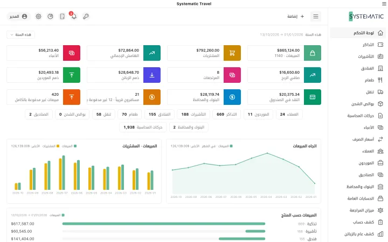Click the العملاء people icon in the sidebar
The height and width of the screenshot is (242, 388).
pyautogui.click(x=380, y=151)
